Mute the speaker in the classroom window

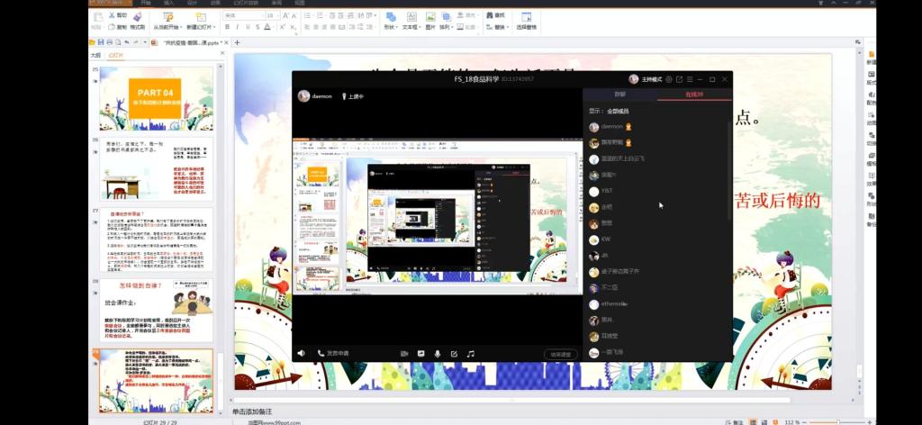tap(301, 354)
